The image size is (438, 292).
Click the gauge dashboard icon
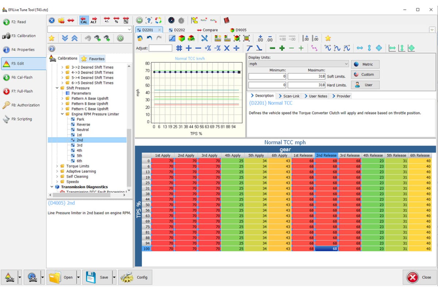pyautogui.click(x=171, y=20)
